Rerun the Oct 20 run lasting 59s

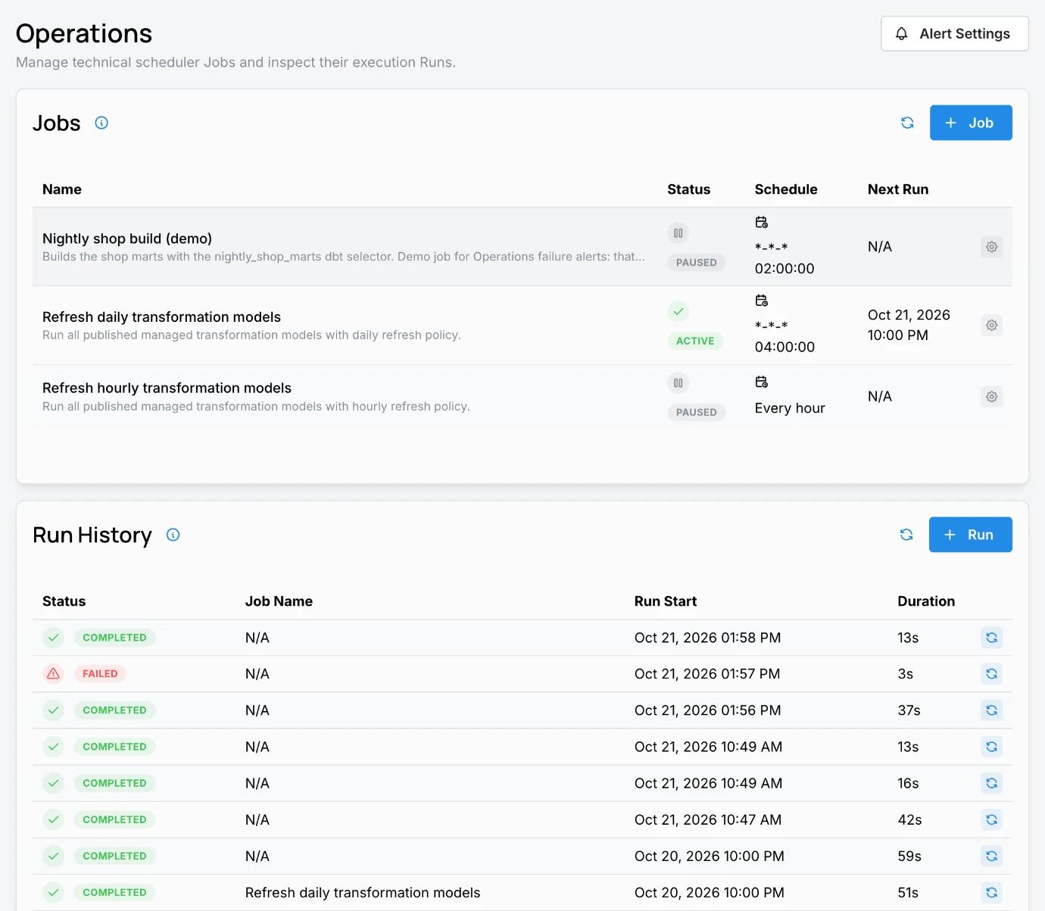991,856
